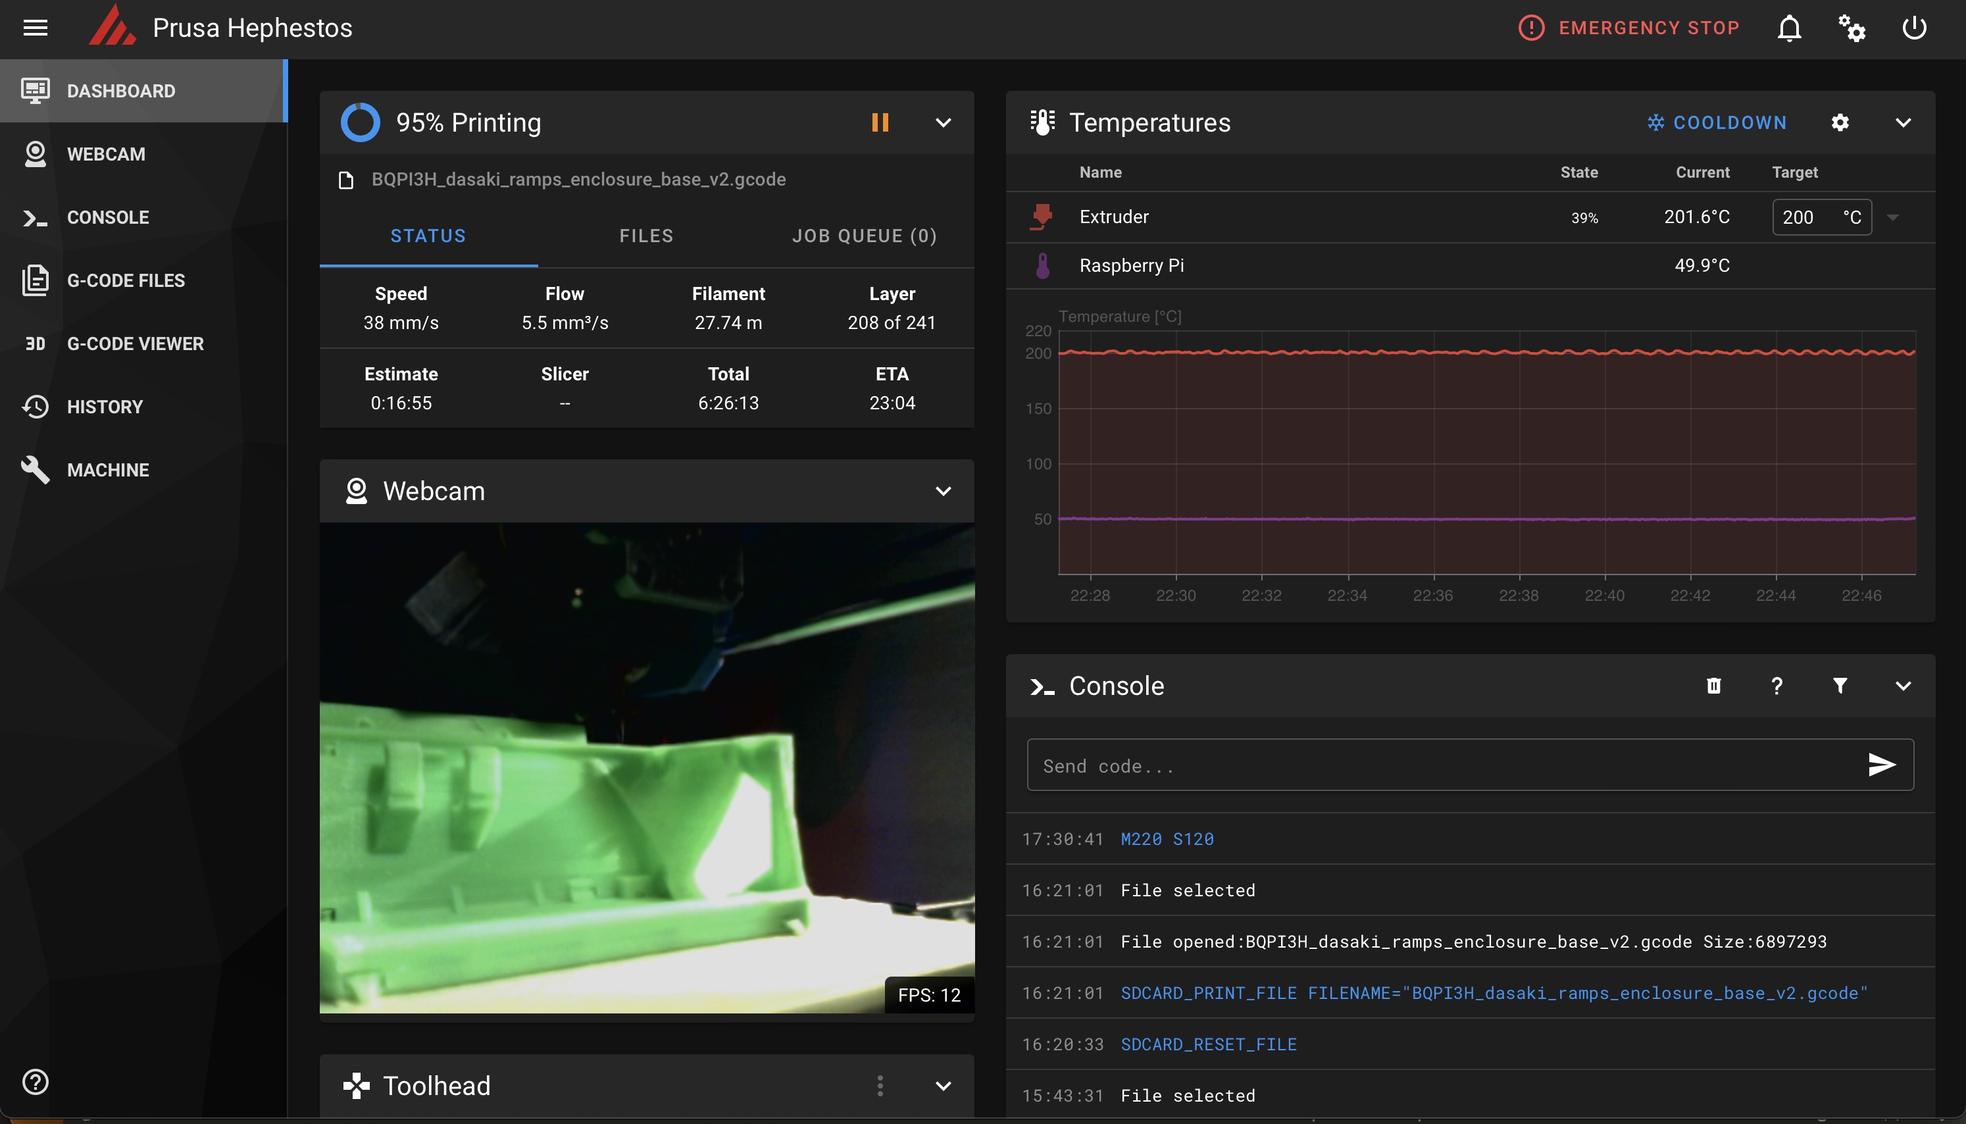Switch to the FILES tab
1966x1124 pixels.
[645, 235]
